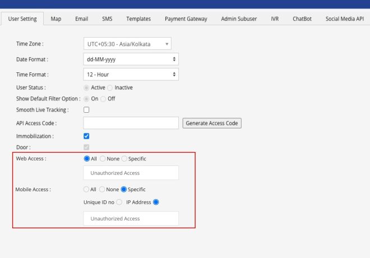This screenshot has height=258, width=370.
Task: Expand the Date Format dropdown
Action: click(131, 59)
